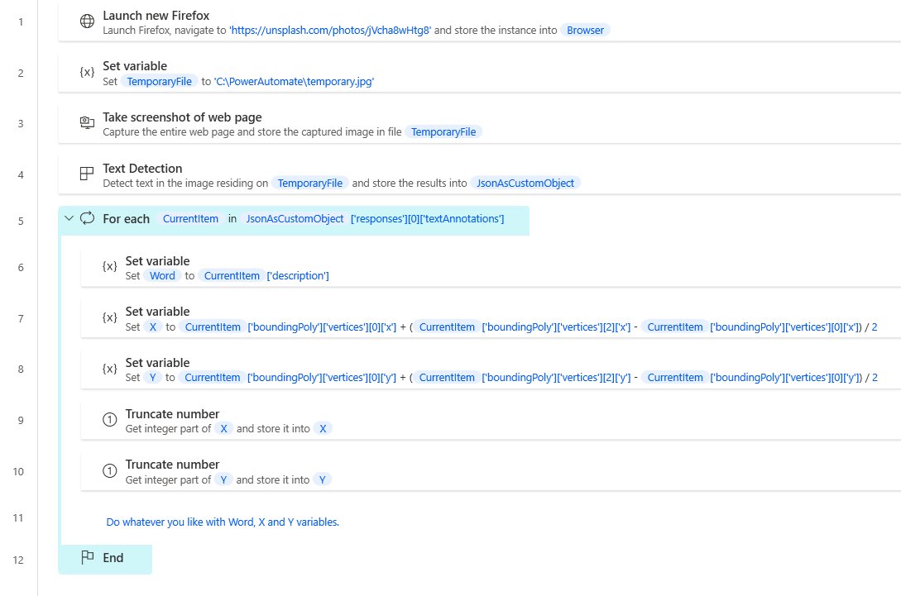
Task: Click the Truncate number icon on row 10
Action: tap(109, 470)
